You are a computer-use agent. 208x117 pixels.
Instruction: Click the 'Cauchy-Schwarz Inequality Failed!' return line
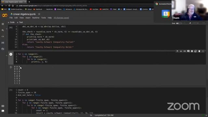51,42
